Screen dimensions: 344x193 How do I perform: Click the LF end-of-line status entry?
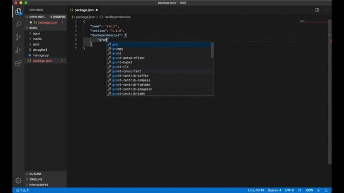(299, 190)
